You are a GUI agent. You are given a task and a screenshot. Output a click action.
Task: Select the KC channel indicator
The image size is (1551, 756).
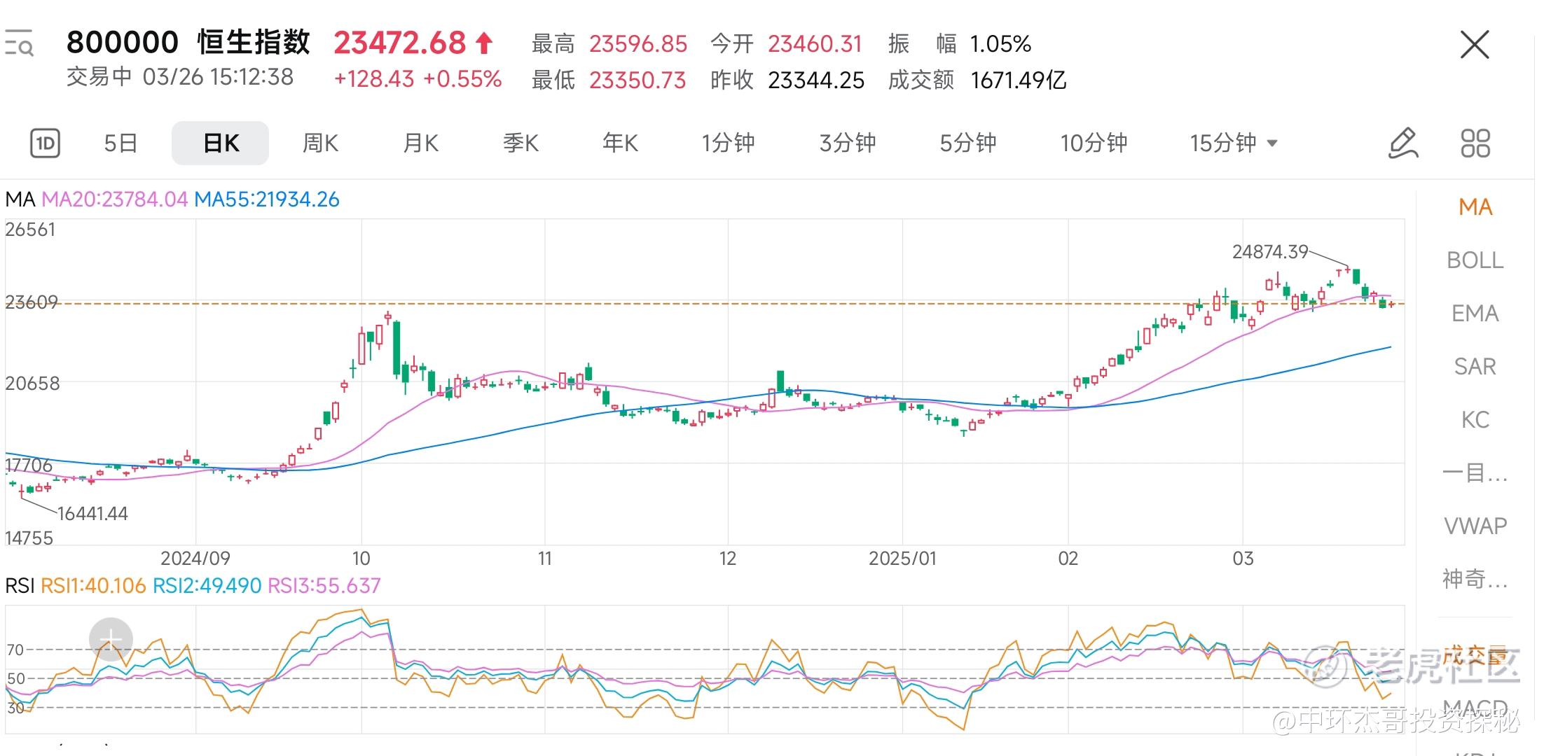pyautogui.click(x=1475, y=420)
